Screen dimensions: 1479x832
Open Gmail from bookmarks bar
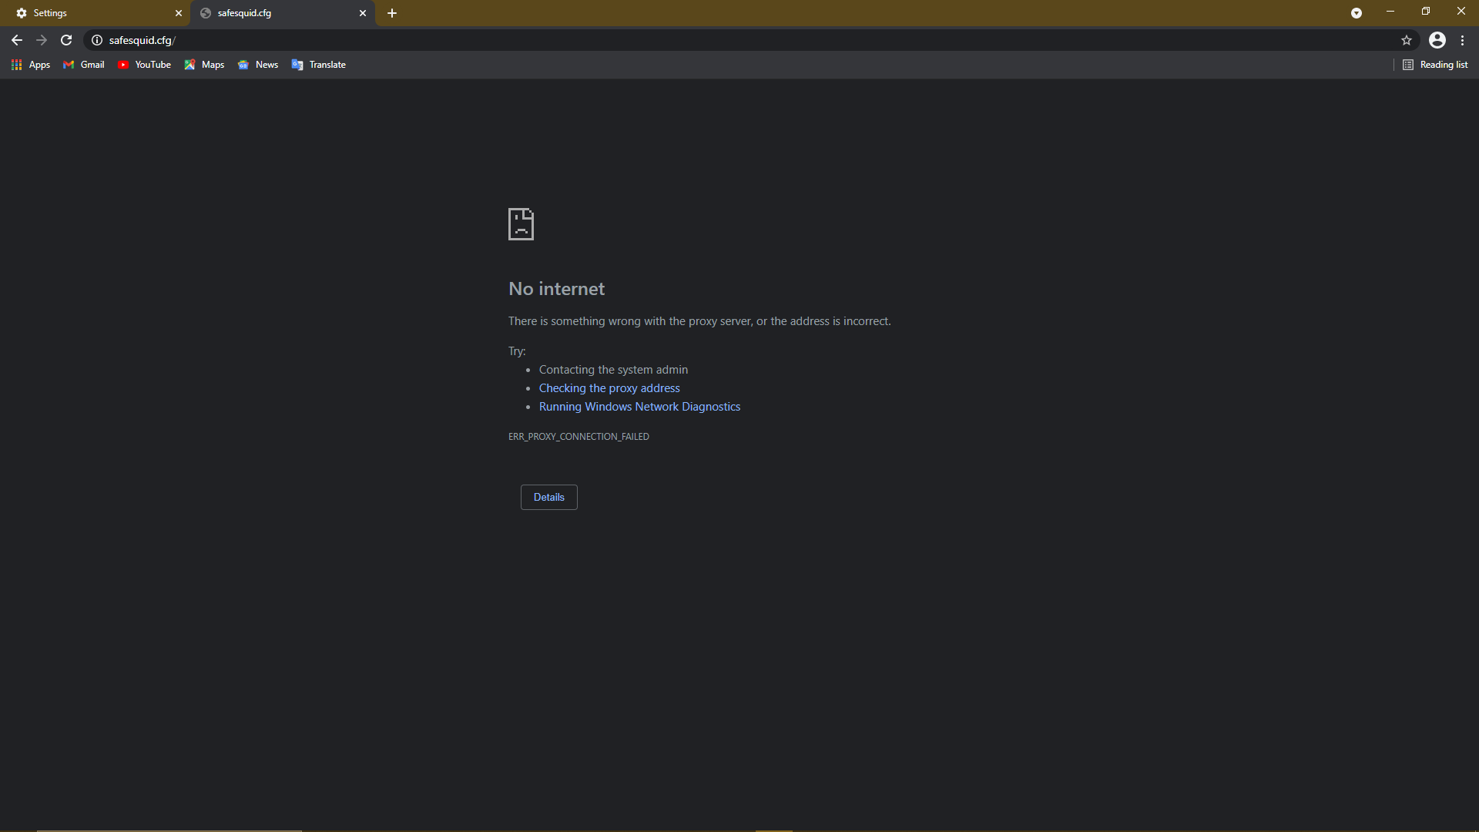84,65
